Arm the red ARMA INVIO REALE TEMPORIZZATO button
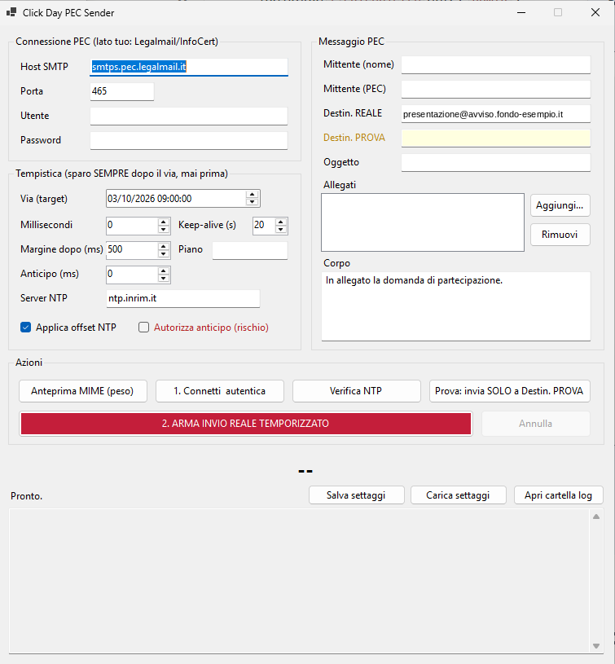 [245, 424]
